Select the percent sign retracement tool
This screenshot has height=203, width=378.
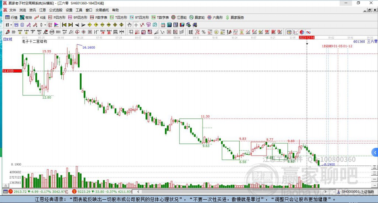204,32
